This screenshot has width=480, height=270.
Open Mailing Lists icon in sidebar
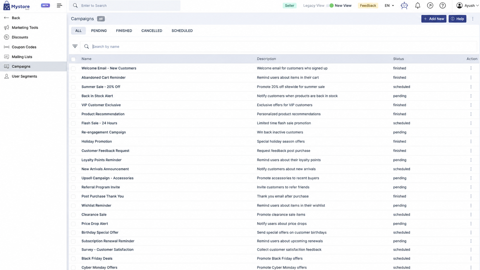[7, 57]
